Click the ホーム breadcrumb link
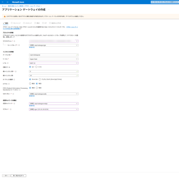Screen dimensions: 179x179 point(4,6)
